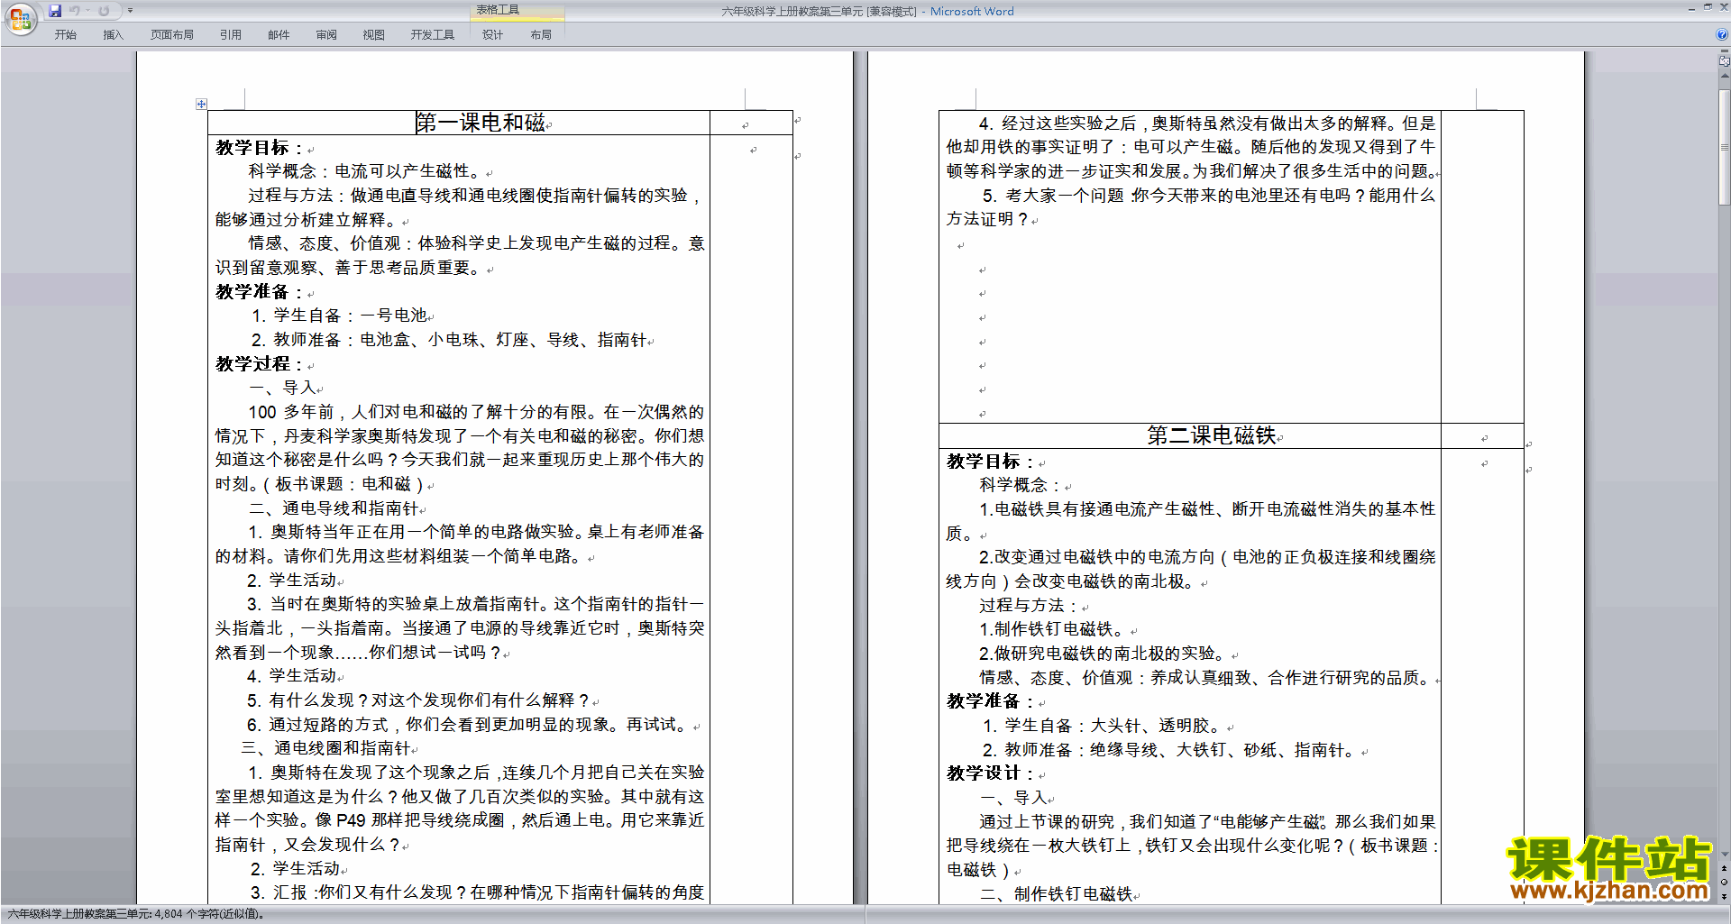Restore down the Word window

[x=1708, y=7]
